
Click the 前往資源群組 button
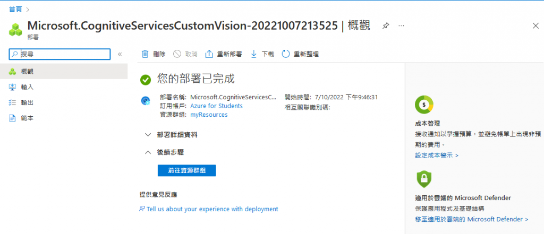point(186,170)
